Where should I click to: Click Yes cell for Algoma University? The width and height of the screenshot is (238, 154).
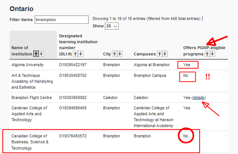point(187,65)
